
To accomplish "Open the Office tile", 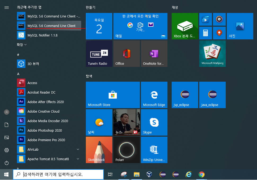I will point(127,54).
